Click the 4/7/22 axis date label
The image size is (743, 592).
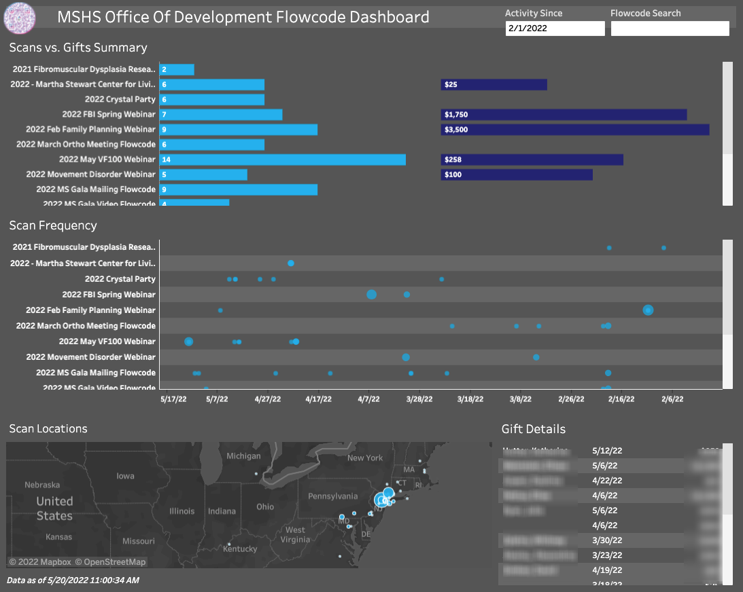[x=368, y=399]
